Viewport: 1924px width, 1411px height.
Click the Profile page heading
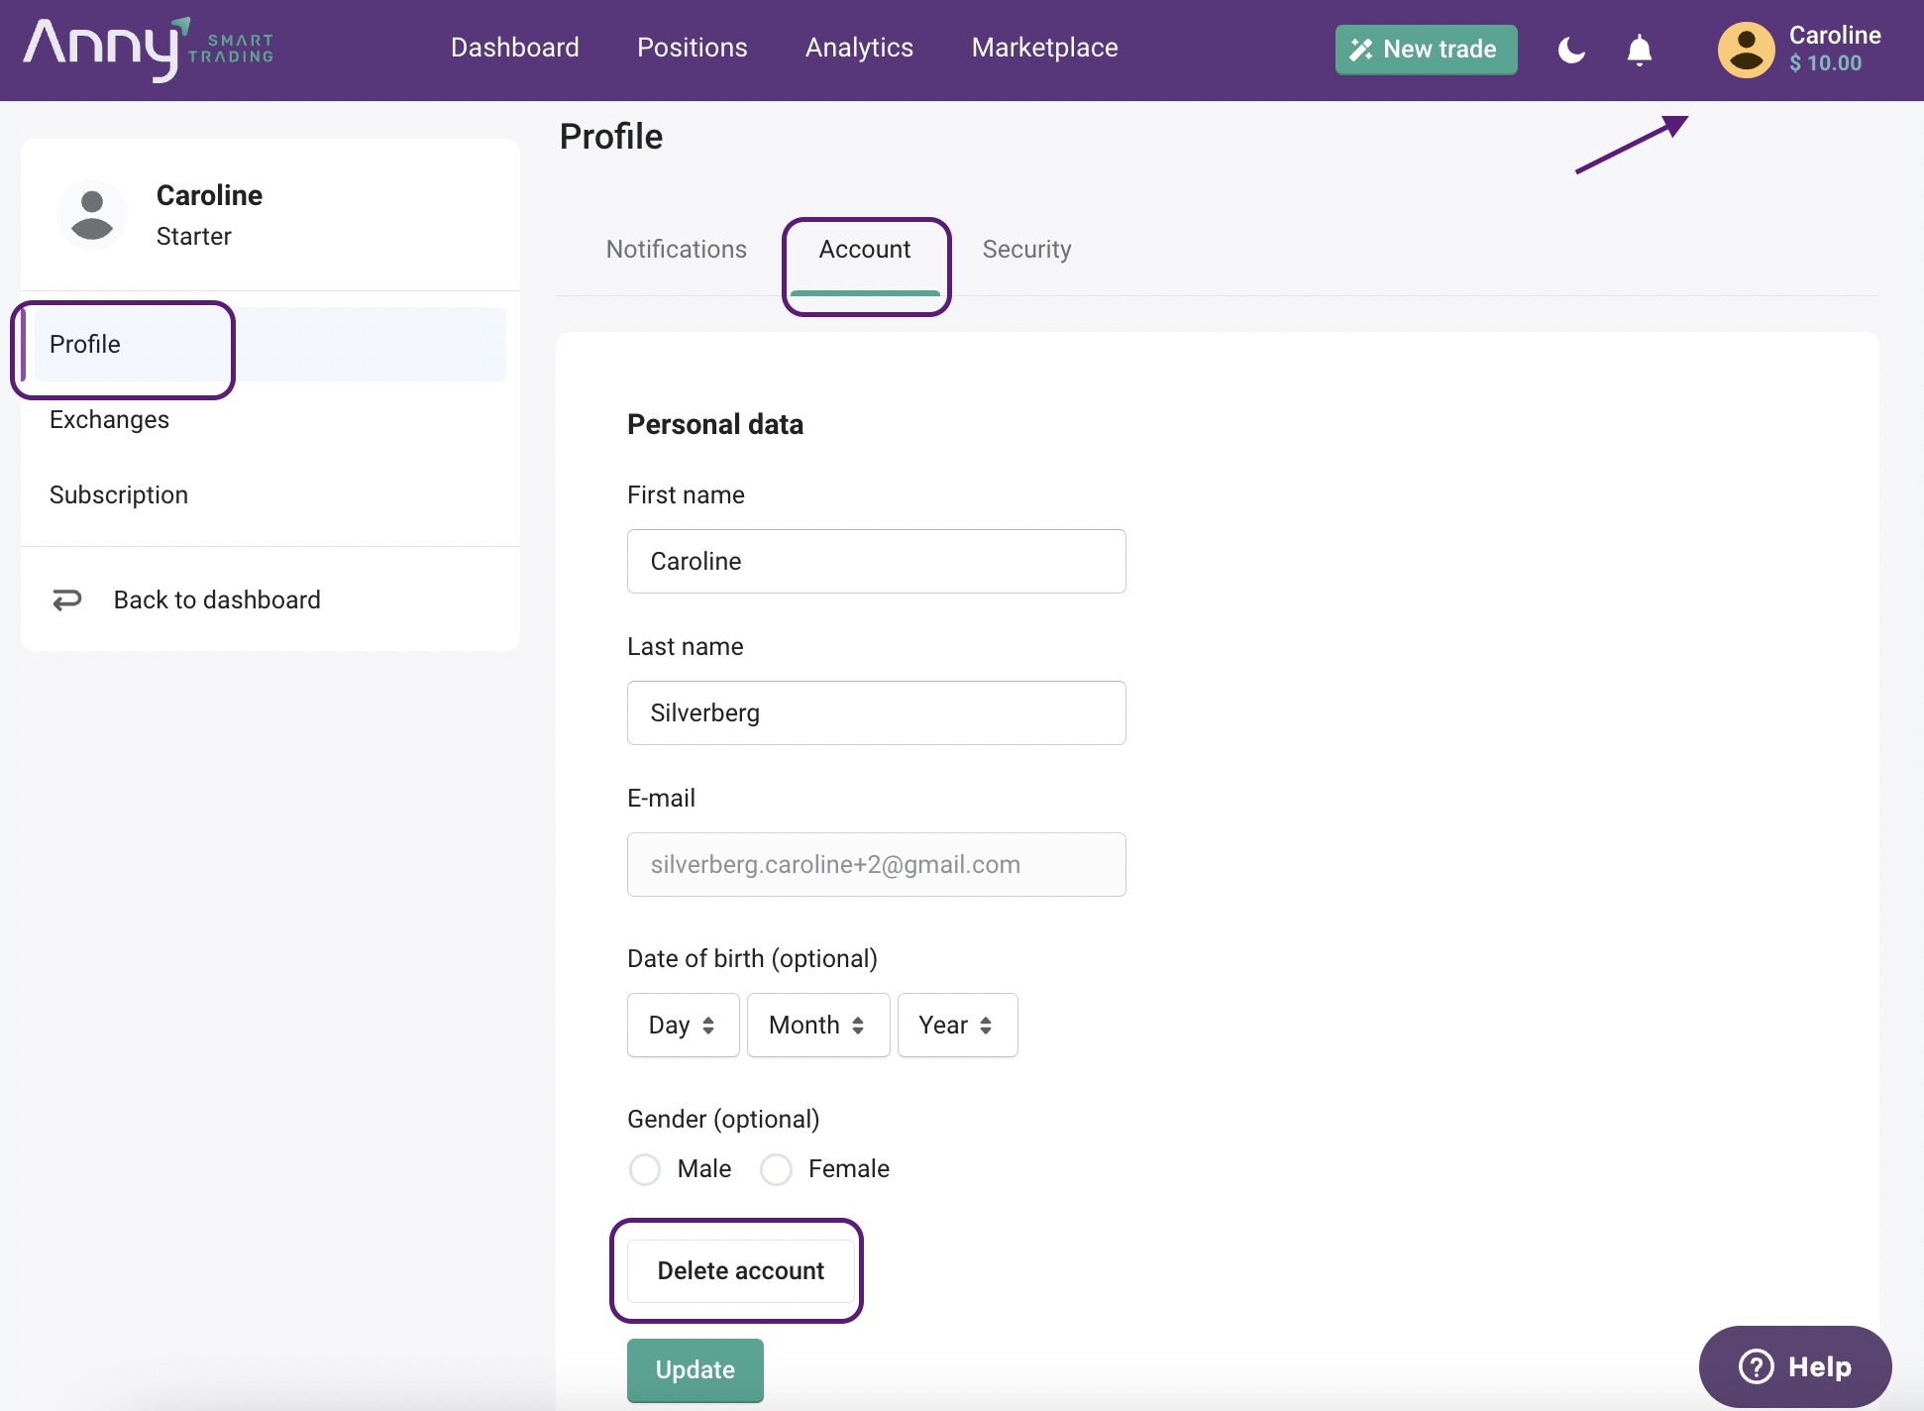(610, 136)
